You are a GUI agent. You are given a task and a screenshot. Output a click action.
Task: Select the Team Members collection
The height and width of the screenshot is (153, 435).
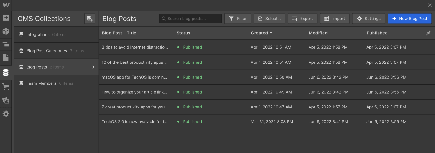[x=41, y=83]
